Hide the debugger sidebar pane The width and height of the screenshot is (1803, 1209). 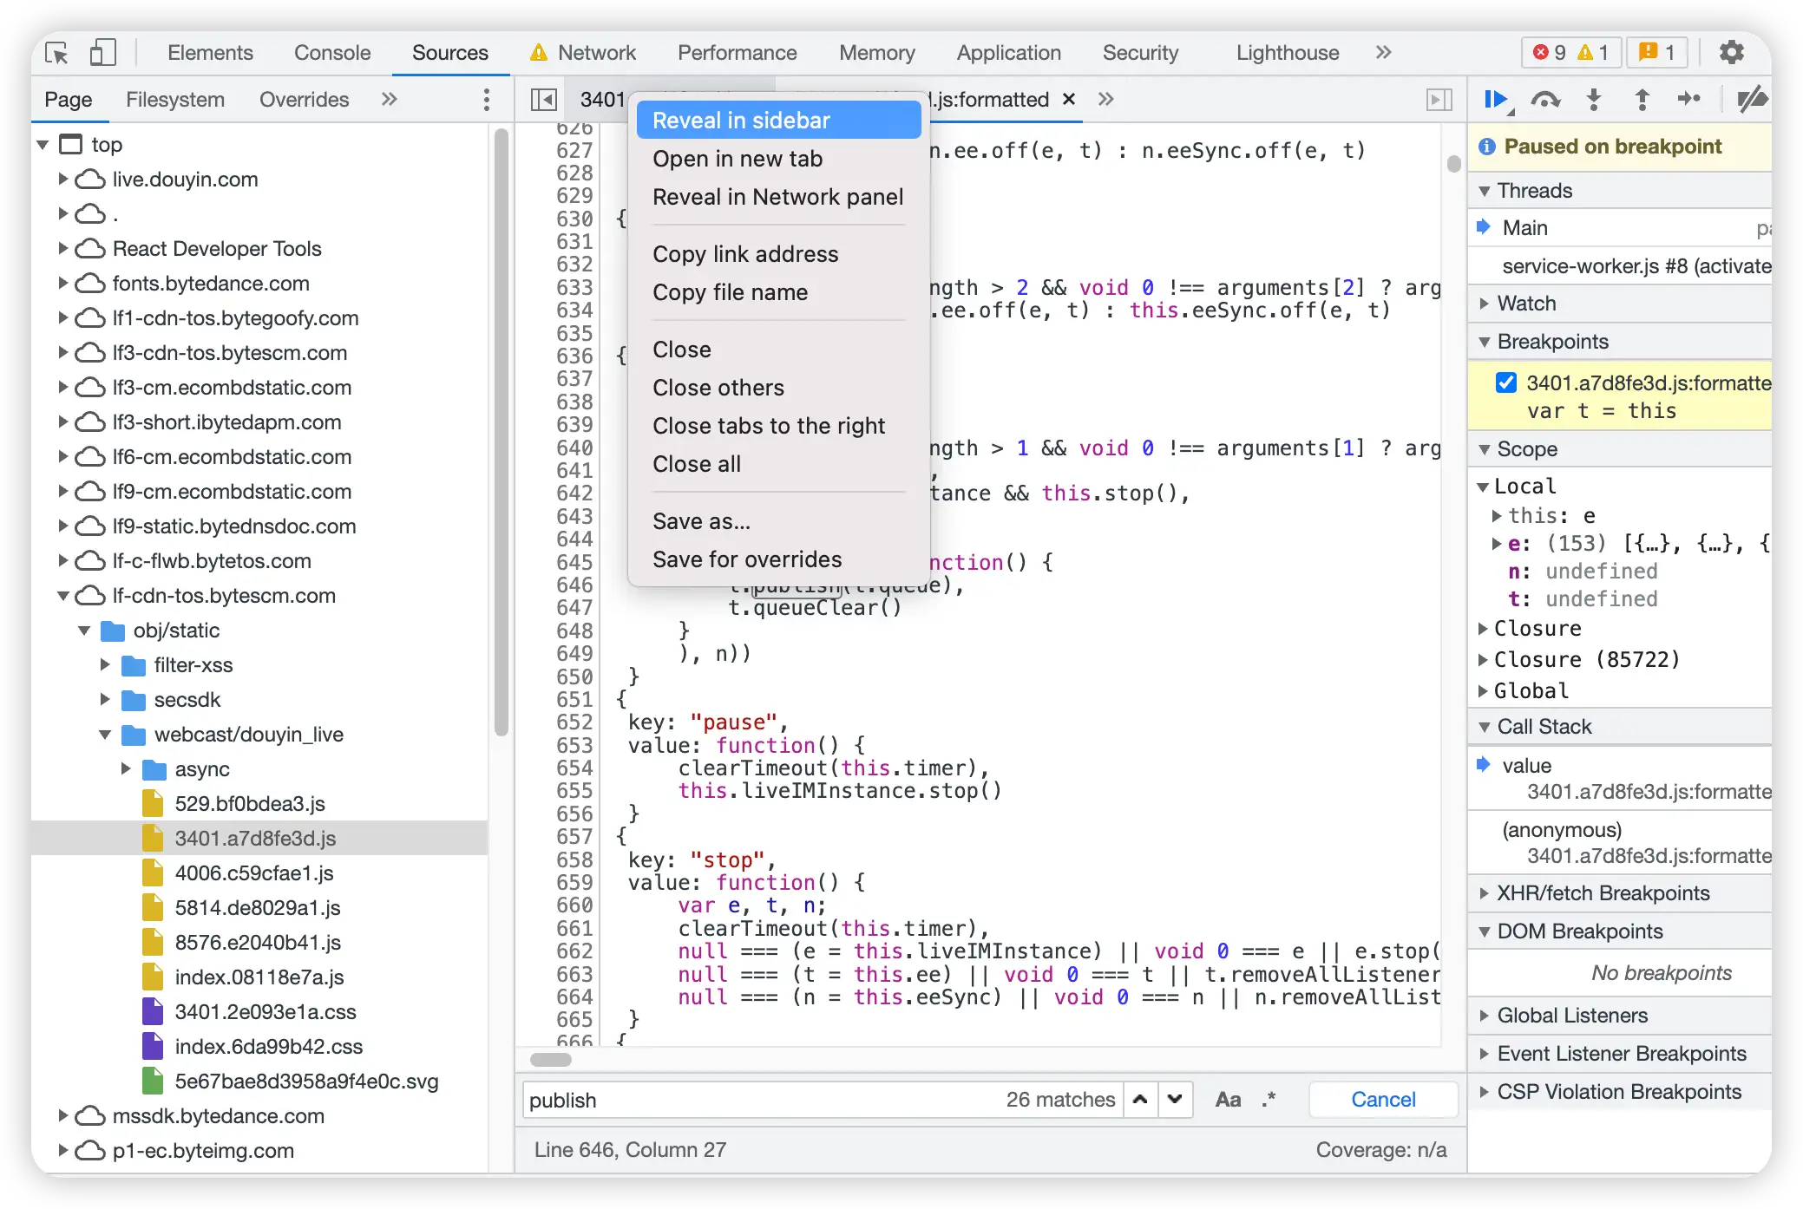click(1439, 100)
